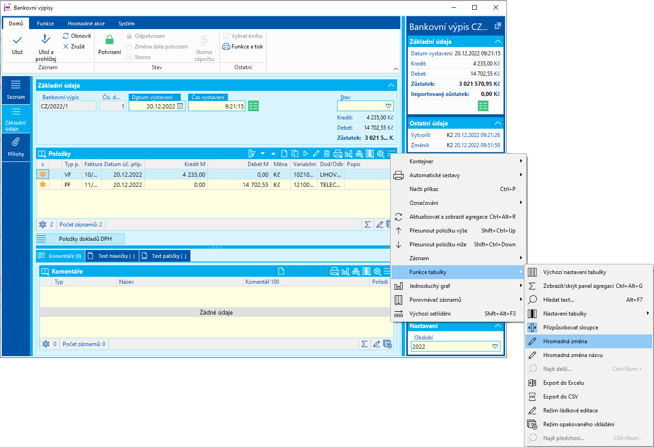Viewport: 654px width, 447px height.
Task: Open the Stav dropdown
Action: click(388, 106)
